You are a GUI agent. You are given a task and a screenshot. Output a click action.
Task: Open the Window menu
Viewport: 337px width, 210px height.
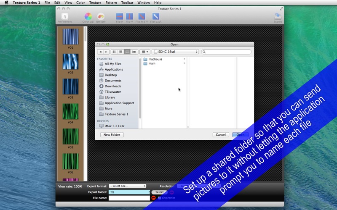pos(144,3)
